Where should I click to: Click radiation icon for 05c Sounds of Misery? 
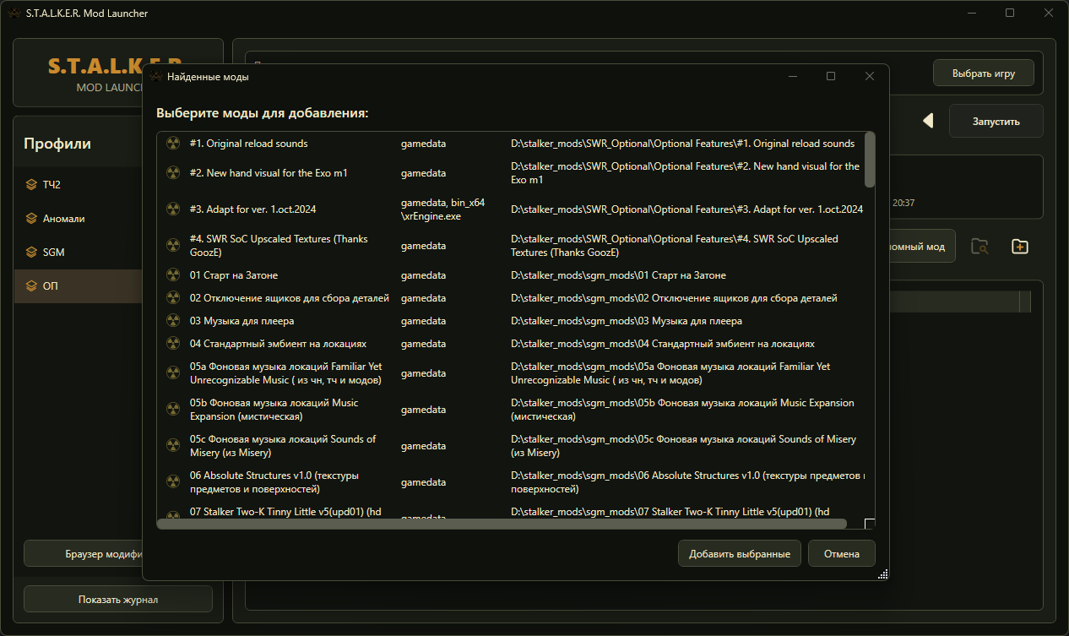pyautogui.click(x=173, y=446)
